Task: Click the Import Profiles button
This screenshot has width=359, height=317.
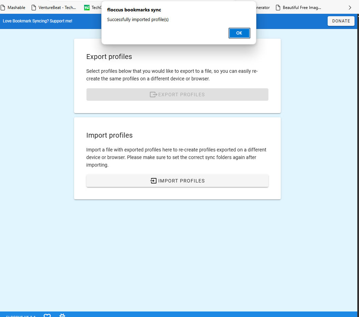Action: tap(177, 181)
